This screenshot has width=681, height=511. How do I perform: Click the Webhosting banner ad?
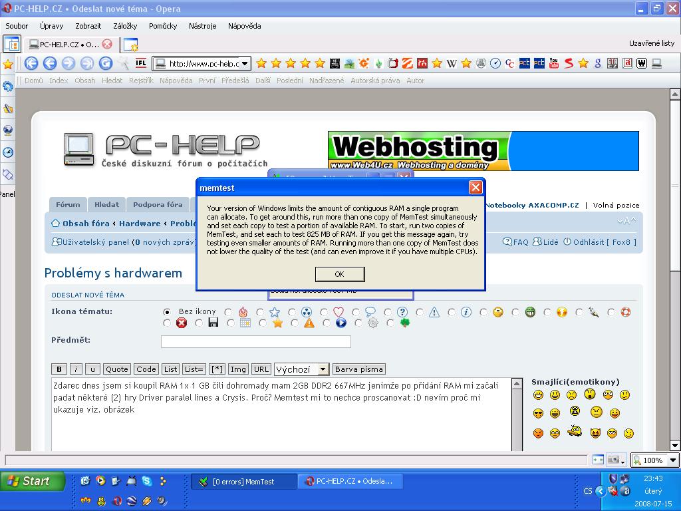pos(483,151)
